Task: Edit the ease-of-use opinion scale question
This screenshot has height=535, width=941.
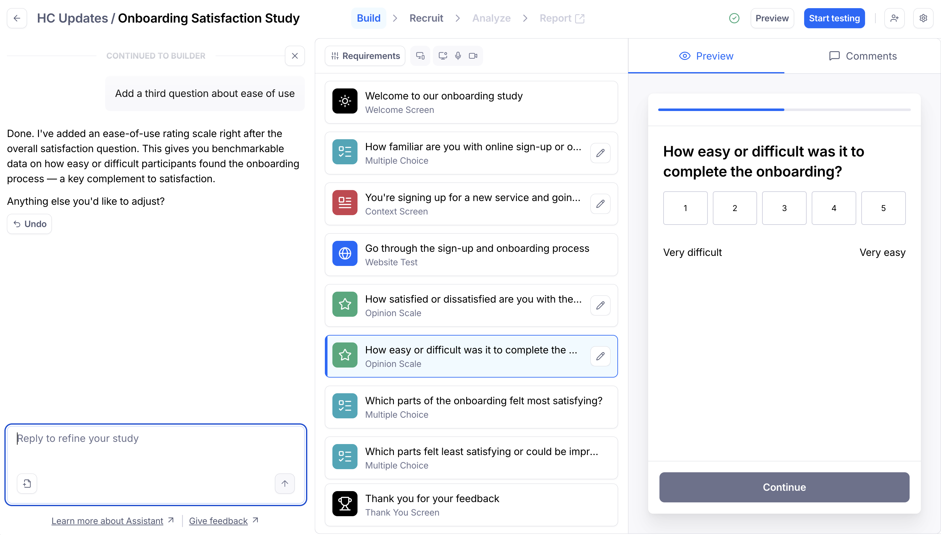Action: click(600, 356)
